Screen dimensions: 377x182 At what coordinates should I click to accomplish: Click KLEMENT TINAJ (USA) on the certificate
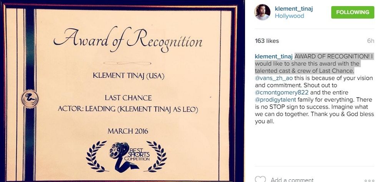[x=128, y=76]
